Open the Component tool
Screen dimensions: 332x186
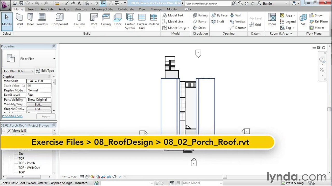click(x=60, y=20)
